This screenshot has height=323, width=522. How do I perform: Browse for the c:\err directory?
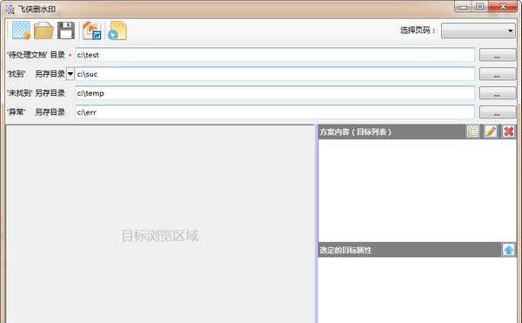click(x=498, y=112)
